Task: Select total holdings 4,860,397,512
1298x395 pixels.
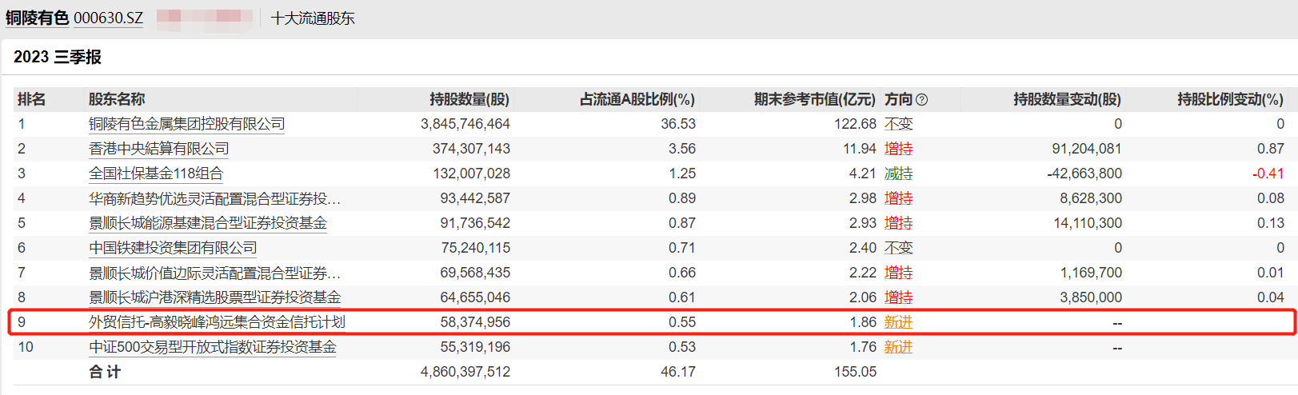Action: pyautogui.click(x=465, y=372)
